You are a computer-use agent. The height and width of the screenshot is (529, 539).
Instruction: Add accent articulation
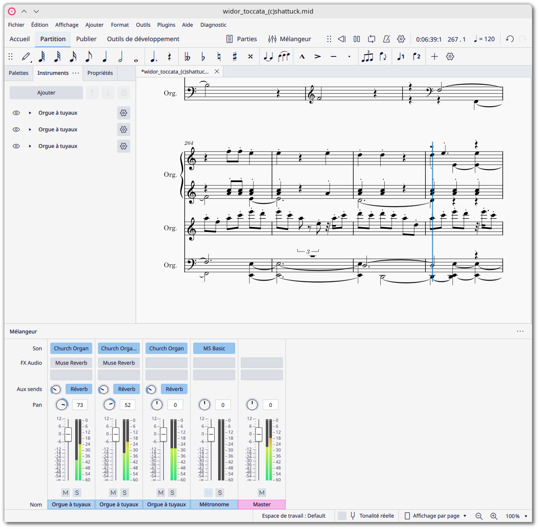(x=318, y=56)
